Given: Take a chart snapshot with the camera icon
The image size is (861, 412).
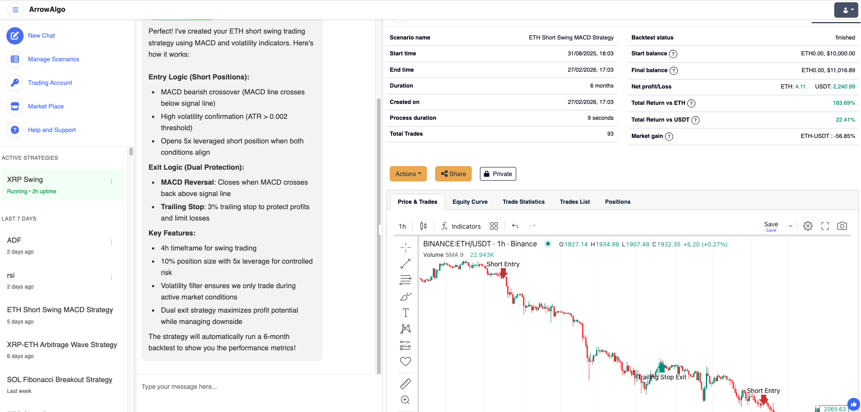Looking at the screenshot, I should (x=842, y=226).
